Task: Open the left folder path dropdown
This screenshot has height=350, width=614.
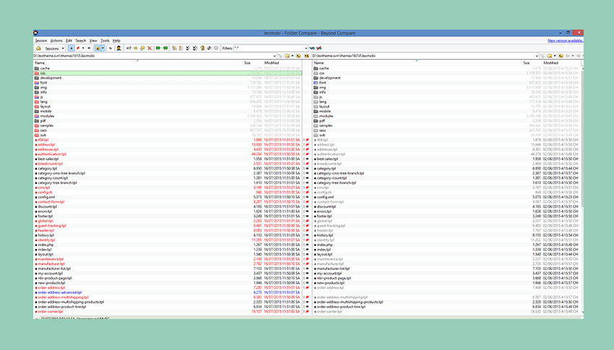Action: click(275, 55)
